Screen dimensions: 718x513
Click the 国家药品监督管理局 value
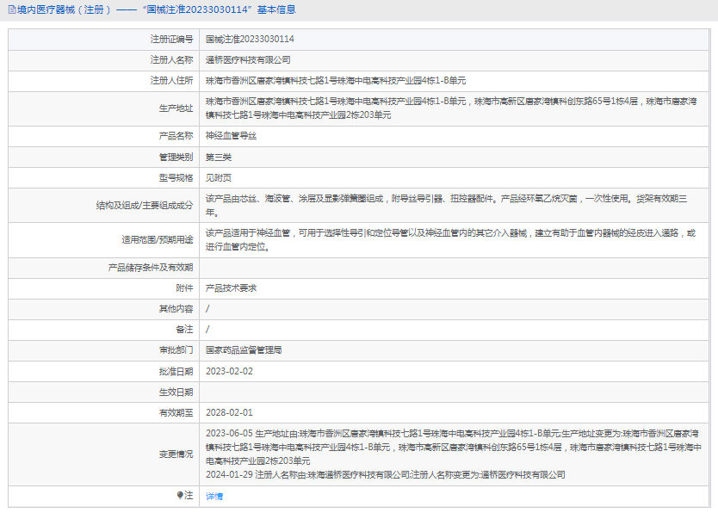click(x=244, y=350)
